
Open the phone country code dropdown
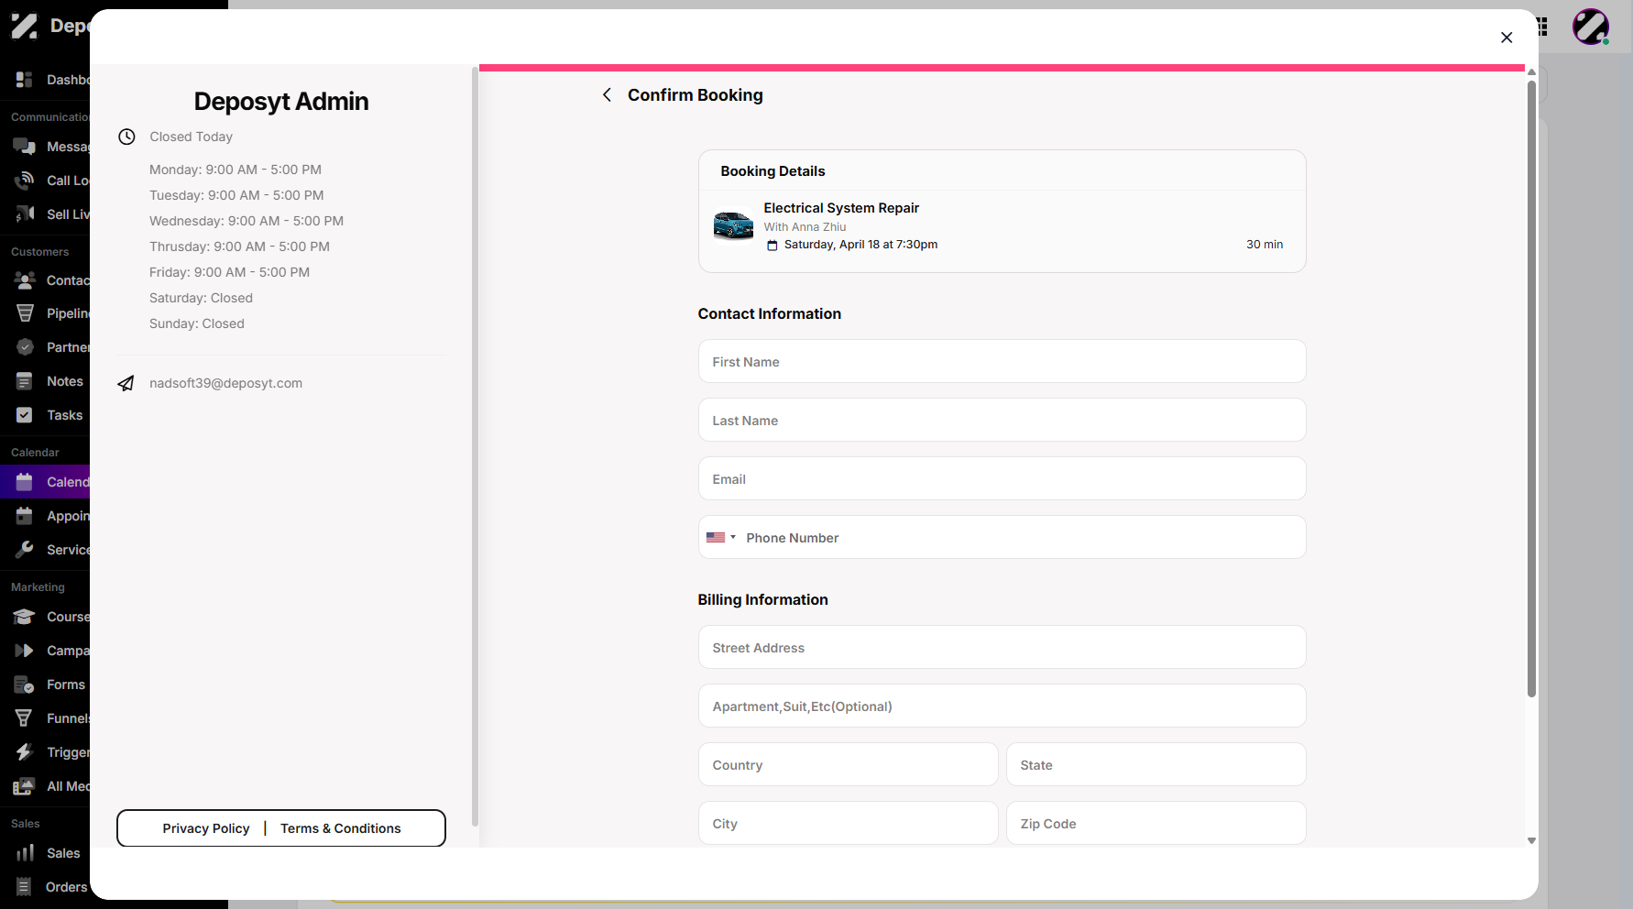[721, 538]
